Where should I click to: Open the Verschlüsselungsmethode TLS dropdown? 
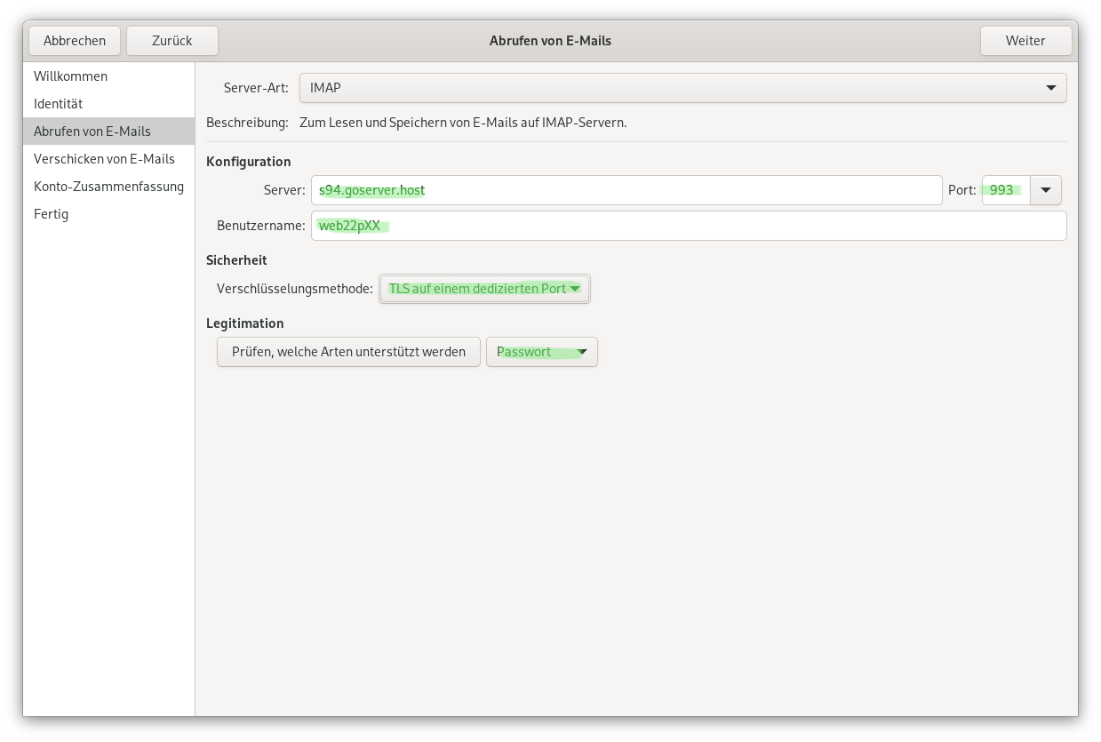(x=484, y=289)
